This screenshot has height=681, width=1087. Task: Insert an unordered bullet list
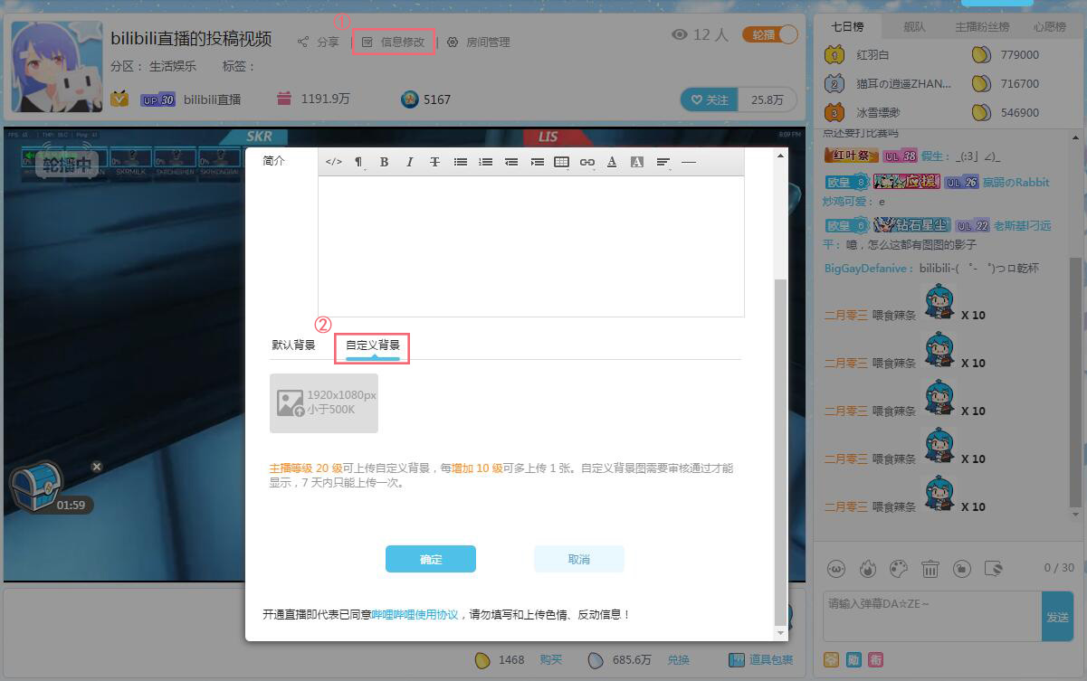tap(460, 162)
